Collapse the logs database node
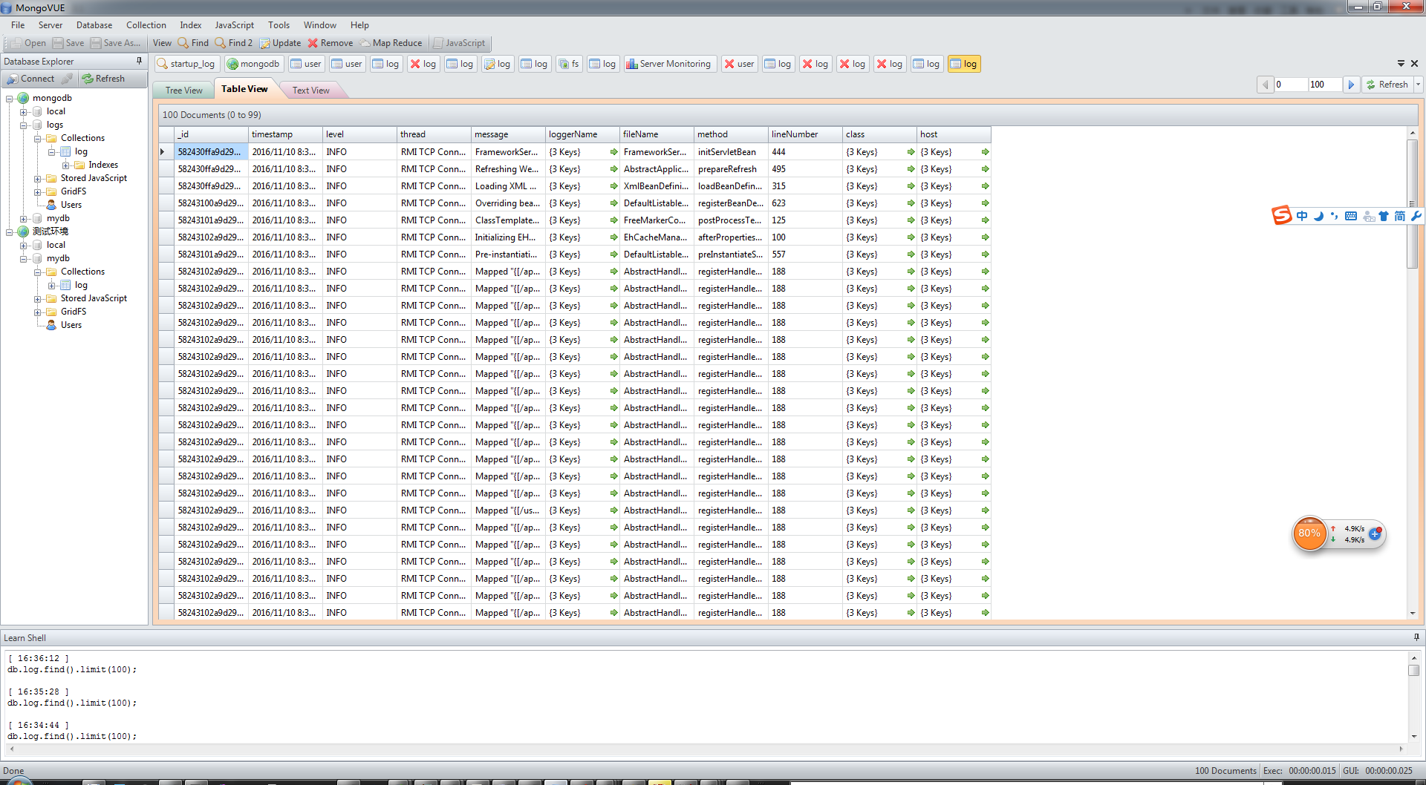Screen dimensions: 1426x785 pos(24,125)
